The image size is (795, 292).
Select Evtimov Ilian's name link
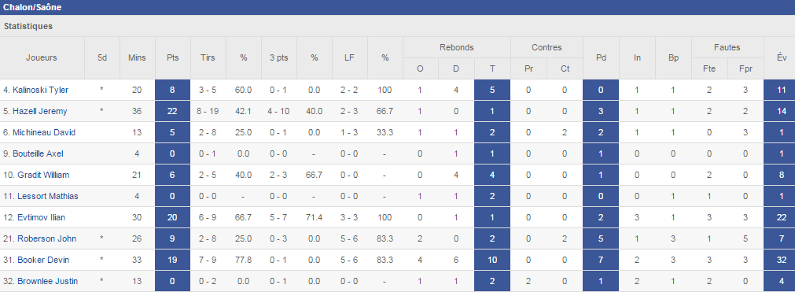tap(42, 218)
